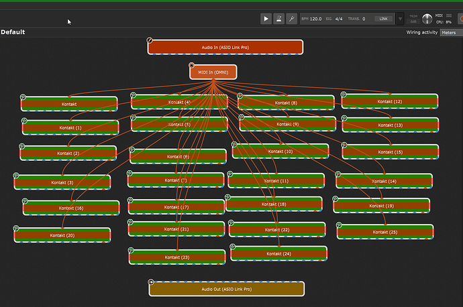The width and height of the screenshot is (463, 307).
Task: Click plugin icon on Kontakt (12)
Action: 344,95
